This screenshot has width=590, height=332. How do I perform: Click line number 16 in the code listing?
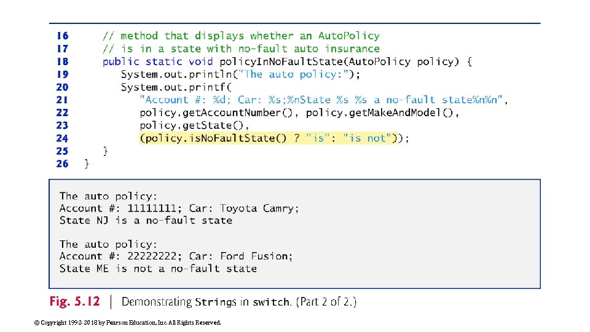tap(62, 36)
